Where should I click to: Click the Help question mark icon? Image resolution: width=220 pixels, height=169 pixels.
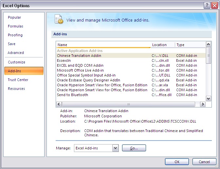207,5
